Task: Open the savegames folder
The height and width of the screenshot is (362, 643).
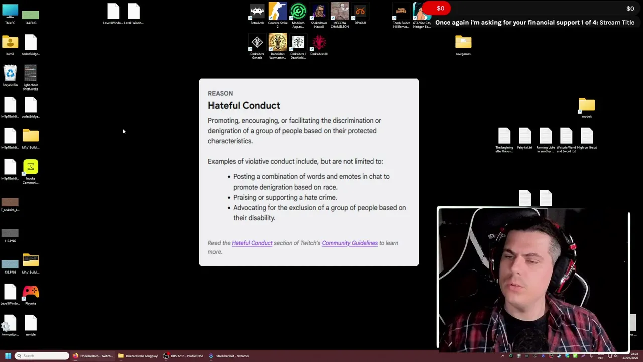Action: [463, 45]
